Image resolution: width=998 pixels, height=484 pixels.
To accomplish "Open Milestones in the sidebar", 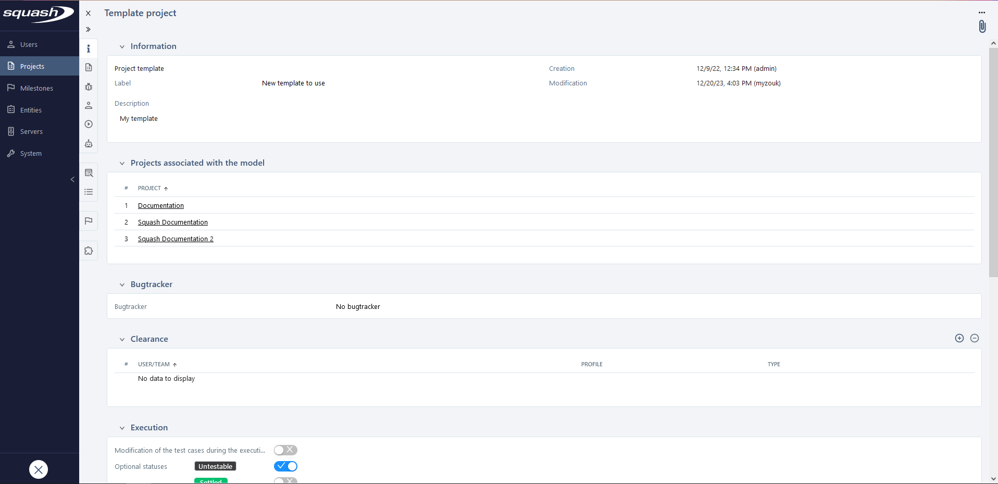I will [x=40, y=88].
